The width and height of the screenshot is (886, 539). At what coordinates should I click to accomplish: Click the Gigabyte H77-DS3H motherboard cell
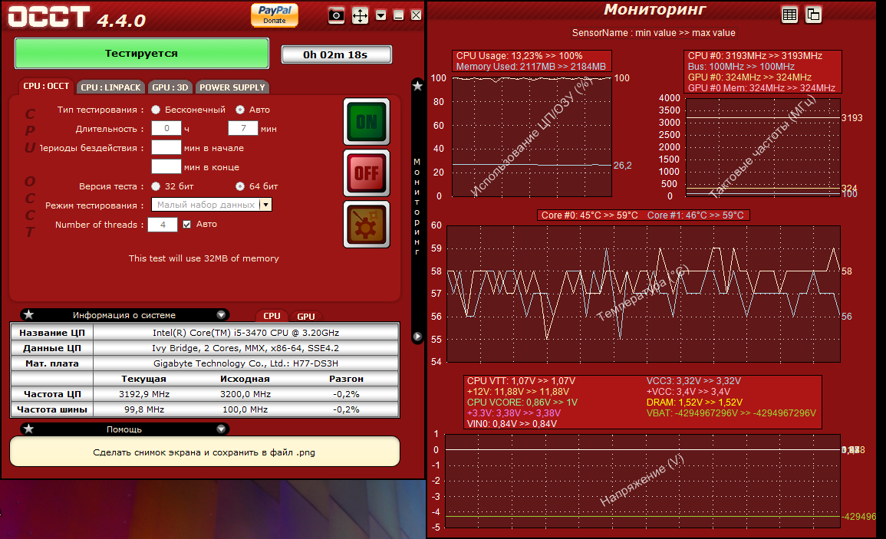pos(245,363)
